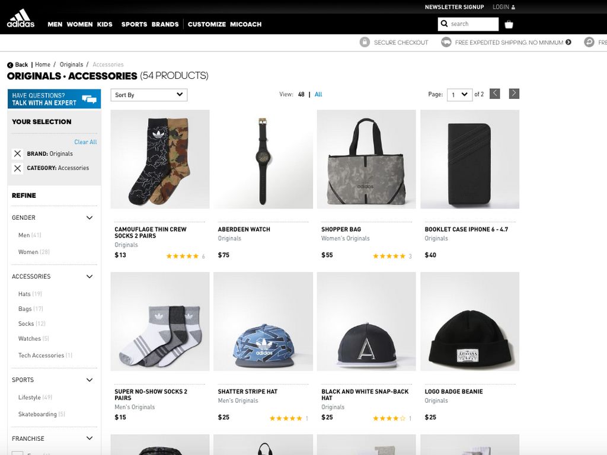Open the Aberdeen Watch product image
The image size is (607, 455).
(x=263, y=159)
